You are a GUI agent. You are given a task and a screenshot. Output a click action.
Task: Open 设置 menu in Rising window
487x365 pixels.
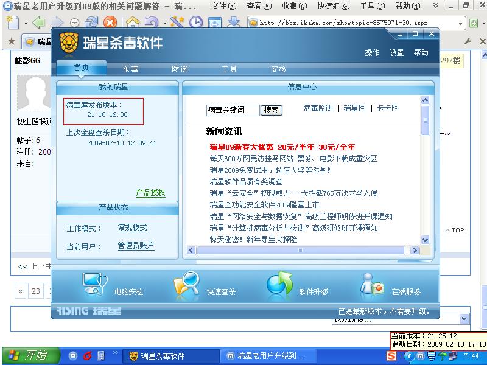point(397,52)
